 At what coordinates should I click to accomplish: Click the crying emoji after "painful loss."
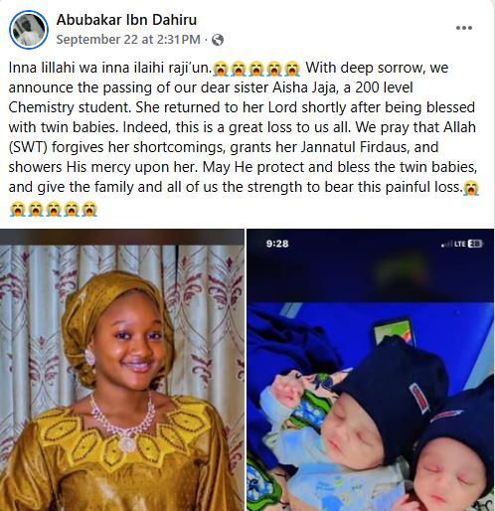471,188
